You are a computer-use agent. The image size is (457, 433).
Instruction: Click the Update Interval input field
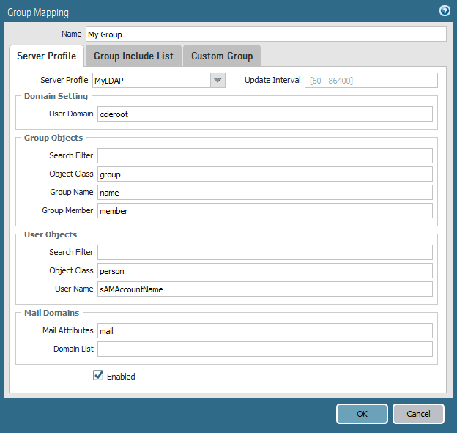pos(371,80)
